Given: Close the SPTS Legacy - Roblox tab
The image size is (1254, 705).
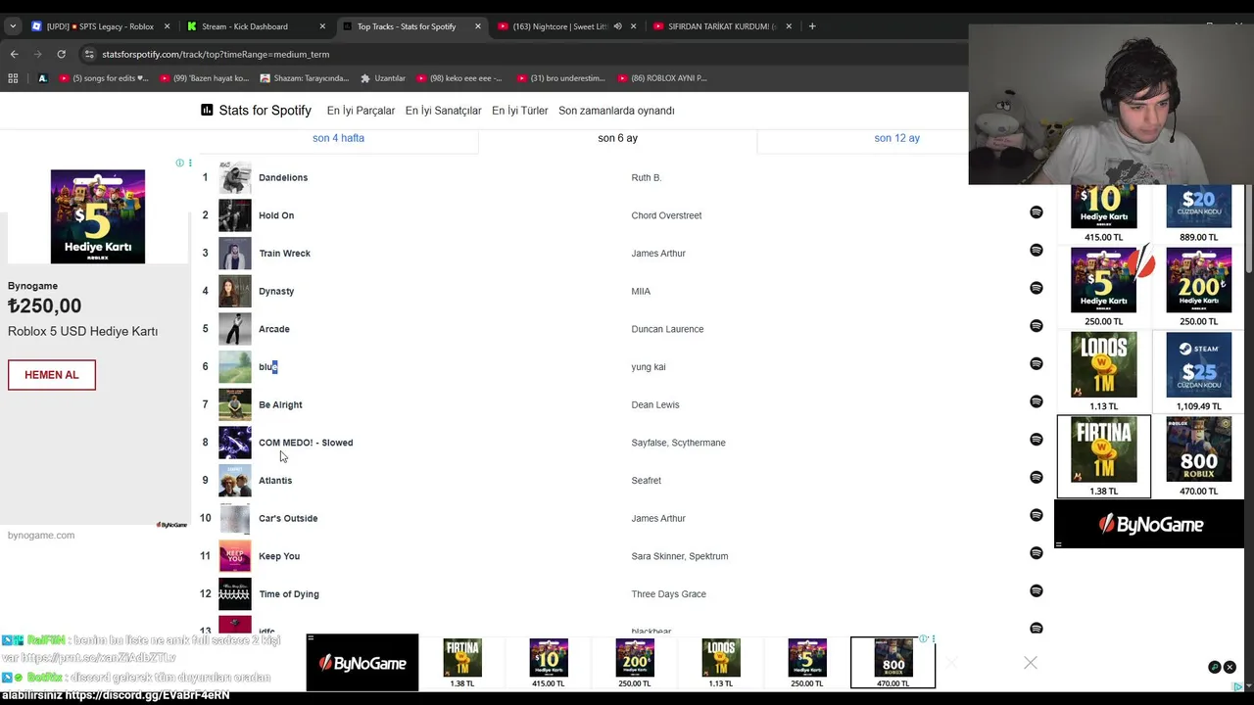Looking at the screenshot, I should point(168,26).
